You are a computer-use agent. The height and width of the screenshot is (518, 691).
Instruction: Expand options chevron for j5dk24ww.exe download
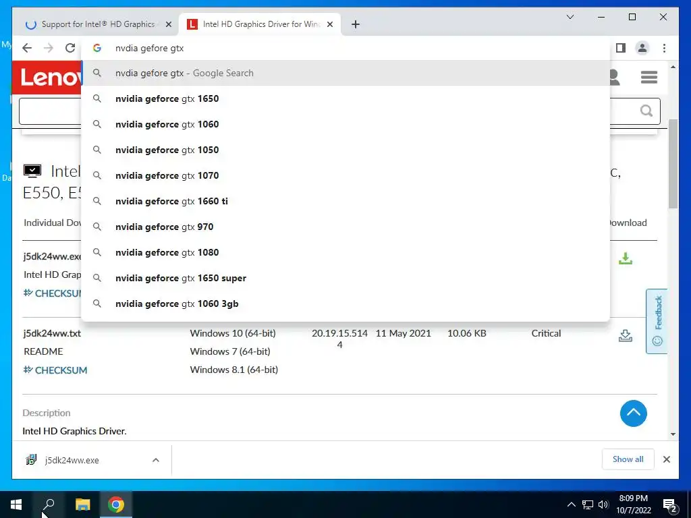click(x=156, y=460)
